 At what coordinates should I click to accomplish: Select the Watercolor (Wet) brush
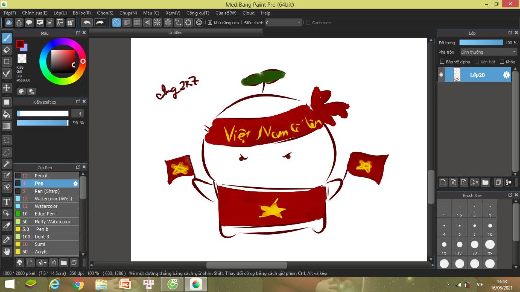[x=47, y=199]
